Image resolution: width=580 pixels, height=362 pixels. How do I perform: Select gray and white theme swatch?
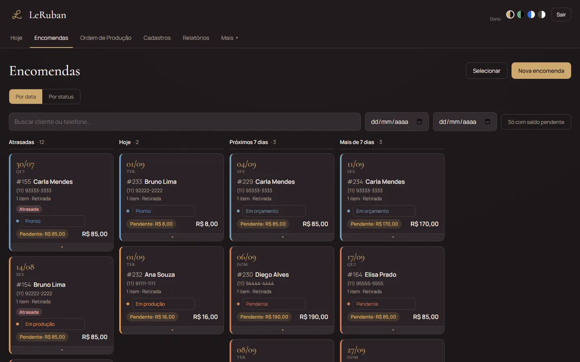coord(542,14)
